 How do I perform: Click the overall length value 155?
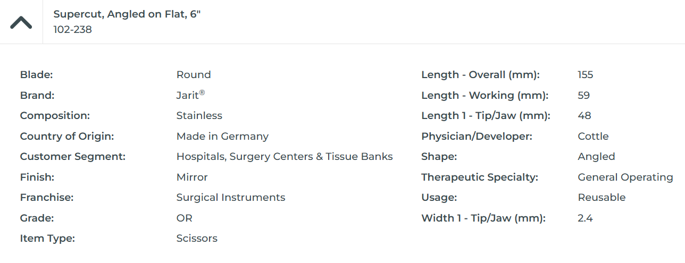(585, 75)
